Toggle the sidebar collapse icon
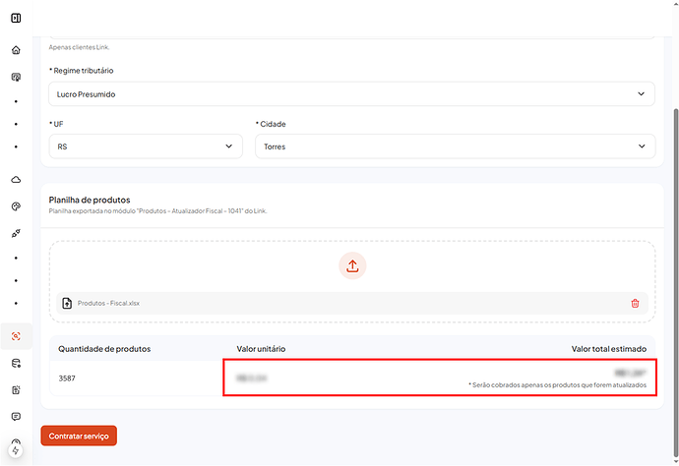Image resolution: width=679 pixels, height=466 pixels. [16, 18]
